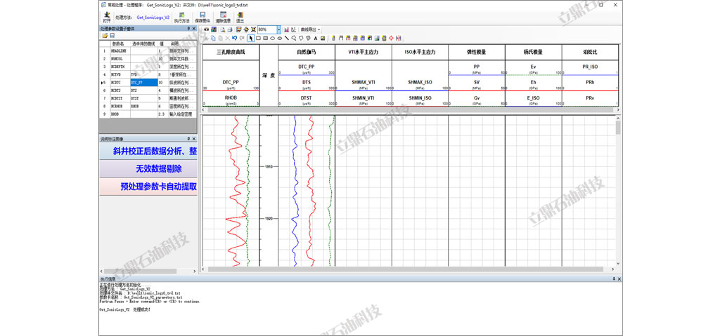Viewport: 720px width, 336px height.
Task: Click the RHOB curve label in first track
Action: point(231,98)
